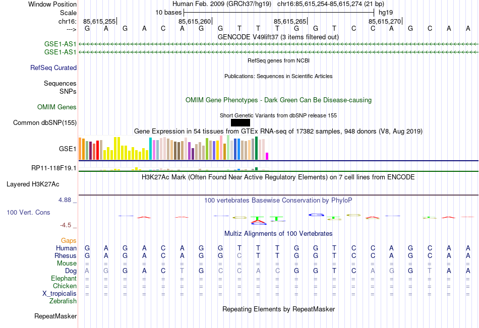Screen dimensions: 479x328
Task: Click the 10 bases scale bar
Action: (279, 13)
